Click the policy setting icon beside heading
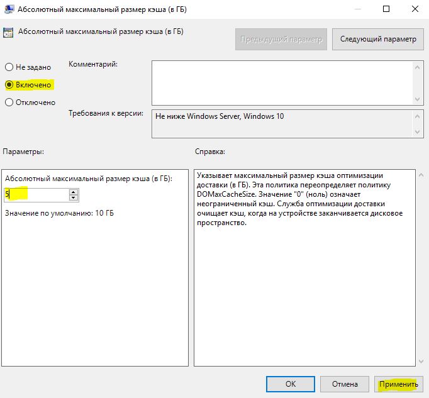429x398 pixels. pyautogui.click(x=8, y=33)
